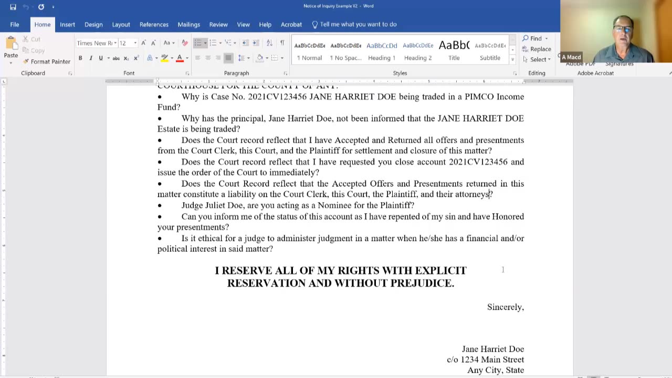Toggle the Bullets list button
This screenshot has width=672, height=378.
(197, 43)
